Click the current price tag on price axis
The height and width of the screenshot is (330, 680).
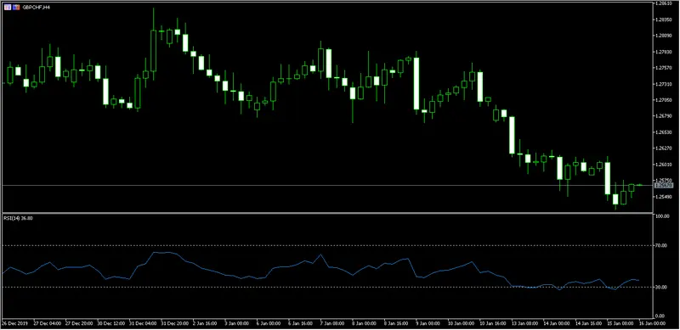click(x=665, y=185)
